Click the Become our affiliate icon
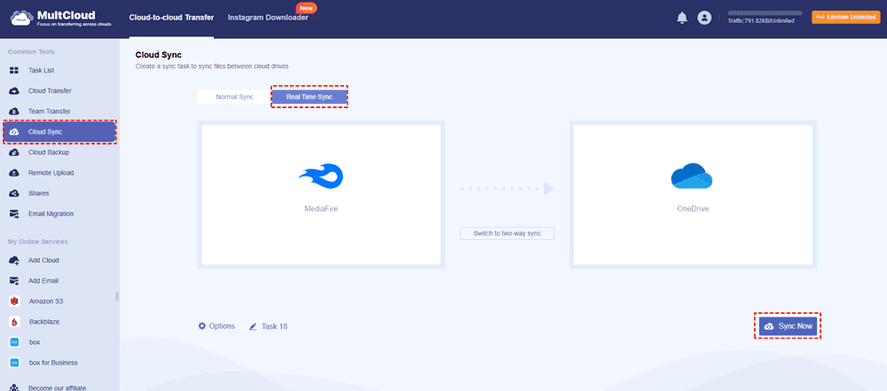This screenshot has width=887, height=391. pyautogui.click(x=14, y=387)
